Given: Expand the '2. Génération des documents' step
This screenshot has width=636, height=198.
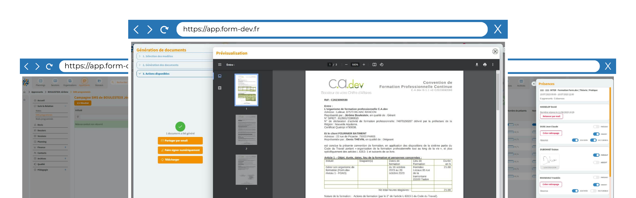Looking at the screenshot, I should click(160, 65).
